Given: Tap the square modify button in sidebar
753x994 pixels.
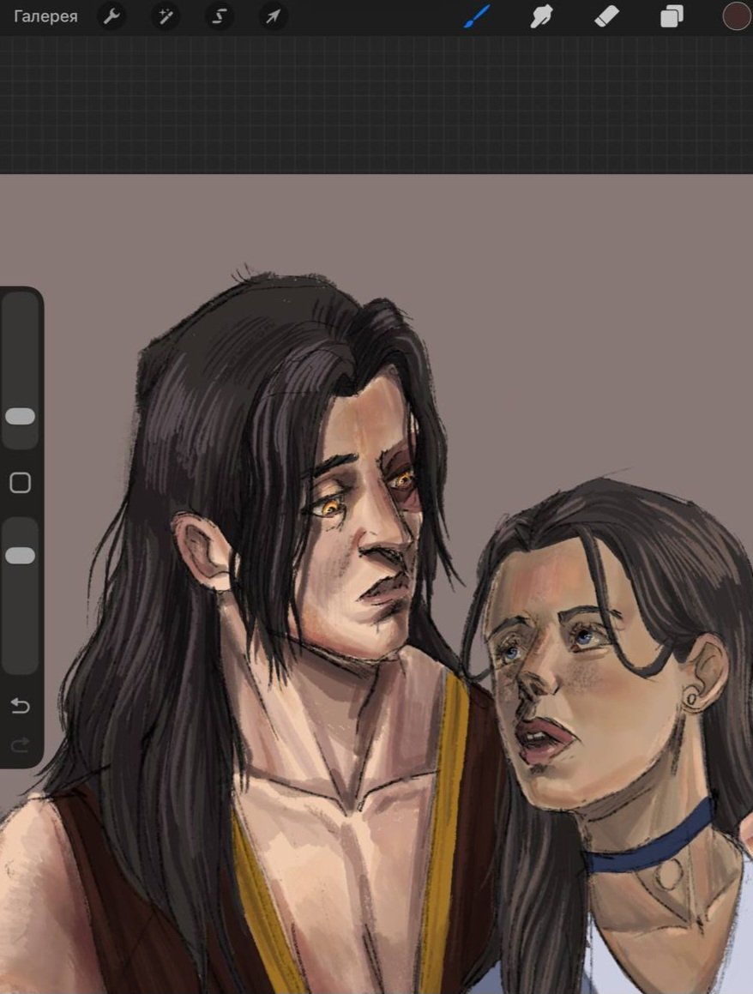Looking at the screenshot, I should point(21,483).
